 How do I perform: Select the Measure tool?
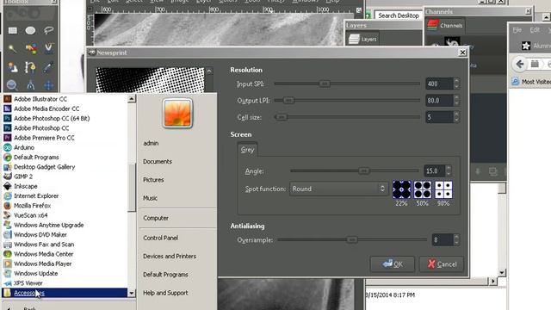[x=31, y=85]
